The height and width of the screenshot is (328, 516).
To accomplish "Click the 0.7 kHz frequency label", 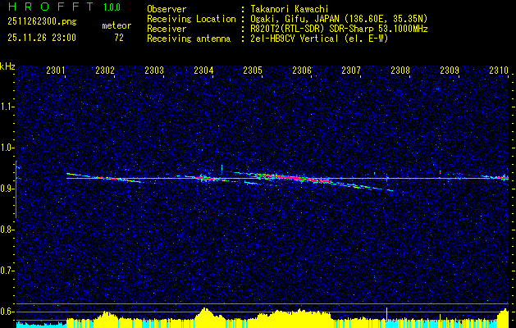I will 7,271.
